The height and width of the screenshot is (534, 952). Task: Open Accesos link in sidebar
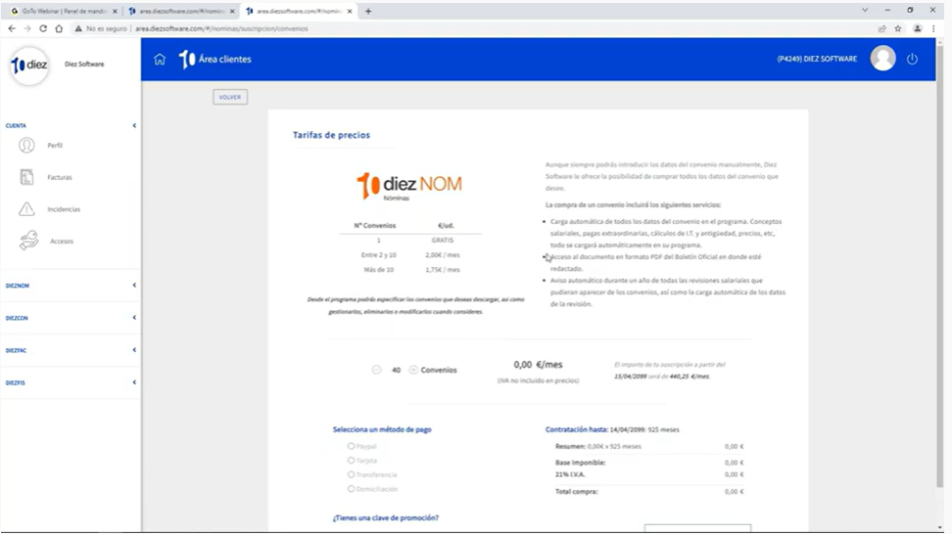coord(62,242)
